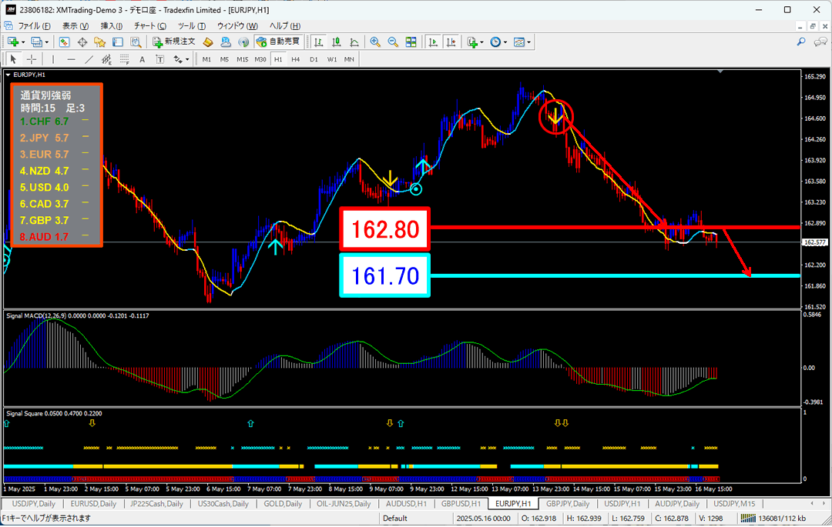The width and height of the screenshot is (832, 527).
Task: Zoom out of the chart
Action: tap(393, 42)
